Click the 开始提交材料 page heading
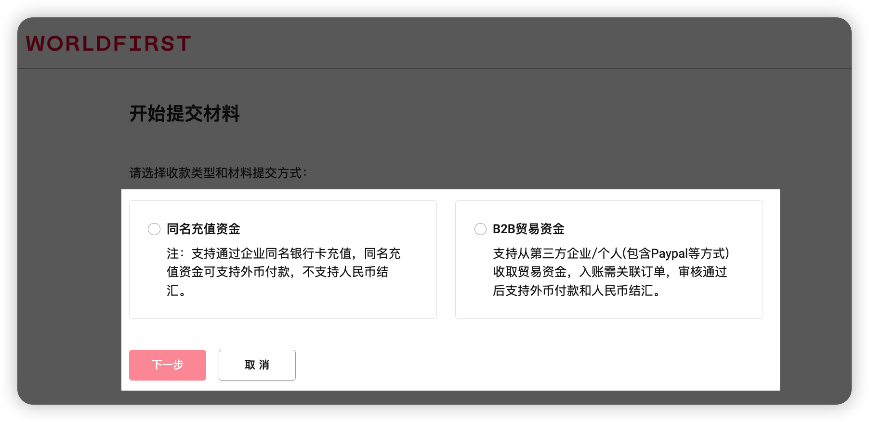The image size is (869, 422). coord(184,114)
